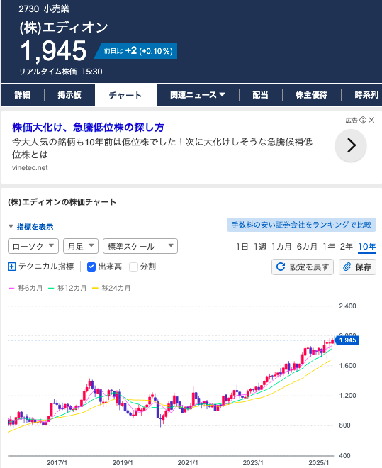Click the 前日比 +2 (+0.10%) badge
This screenshot has height=468, width=382.
click(x=136, y=51)
